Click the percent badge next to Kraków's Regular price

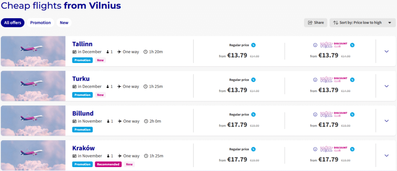pos(253,149)
